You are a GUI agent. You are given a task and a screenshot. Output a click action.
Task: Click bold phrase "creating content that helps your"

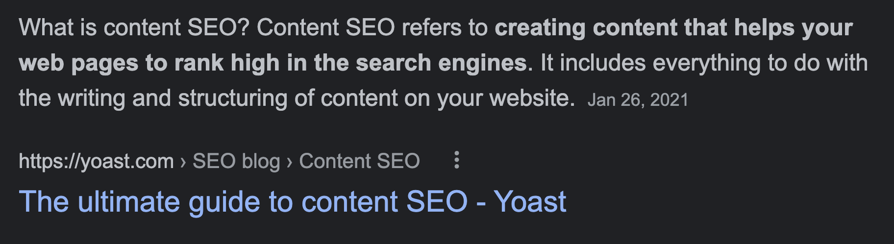point(673,27)
